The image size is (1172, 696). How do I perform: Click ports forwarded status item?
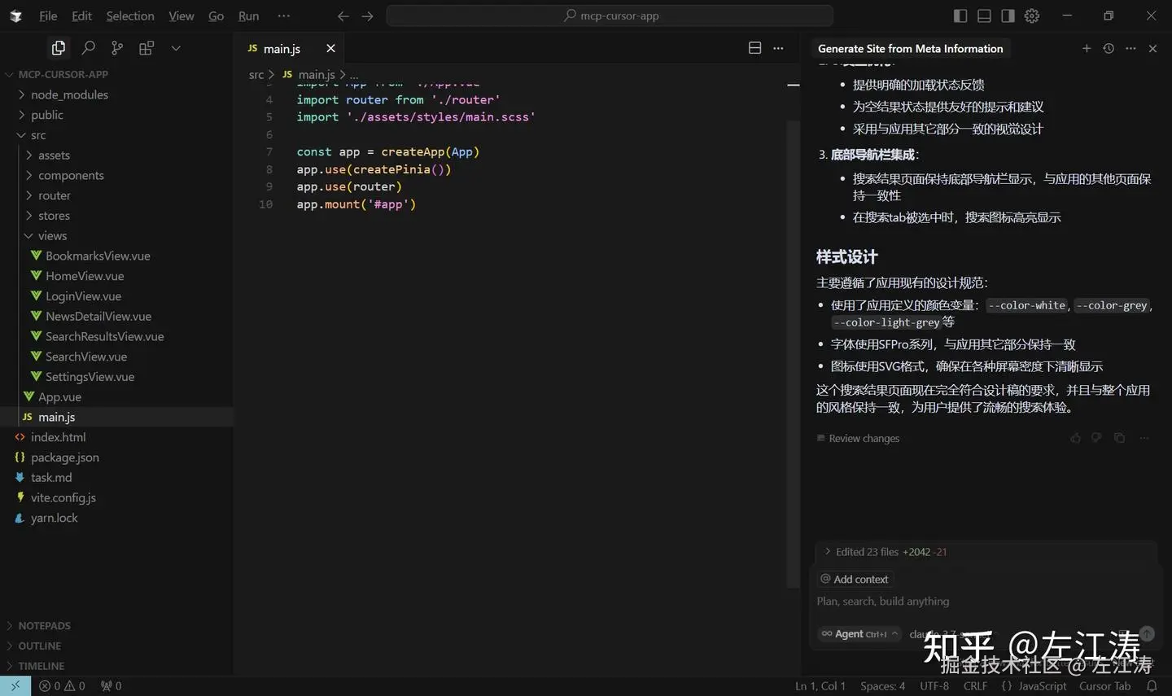[x=112, y=686]
